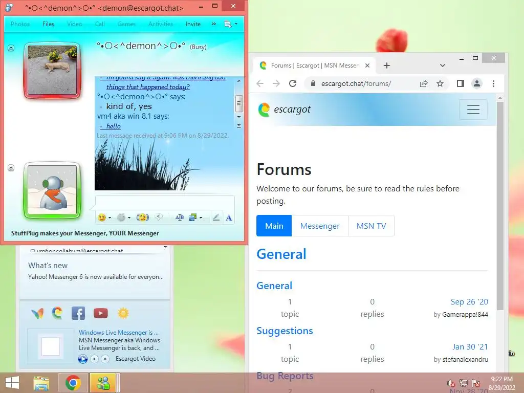Image resolution: width=524 pixels, height=393 pixels.
Task: Click 'things that happened today?' message text
Action: (x=148, y=87)
